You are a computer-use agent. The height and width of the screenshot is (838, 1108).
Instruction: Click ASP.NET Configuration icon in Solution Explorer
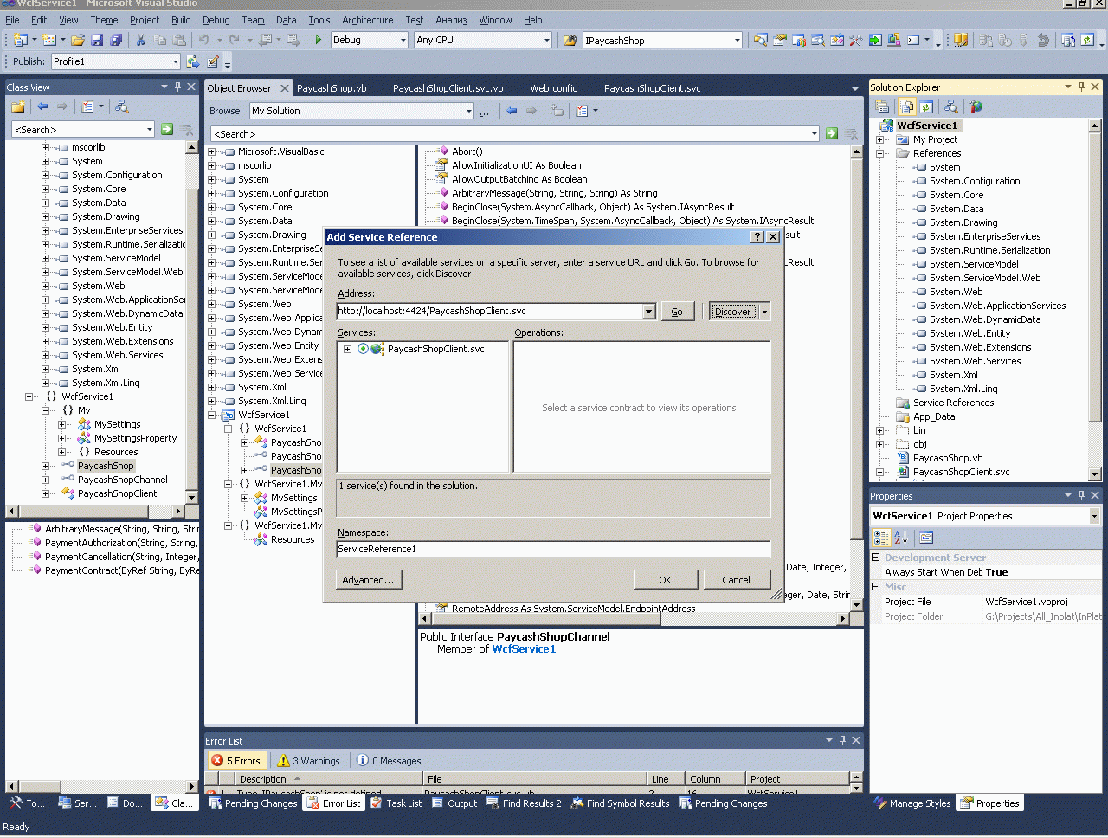976,106
